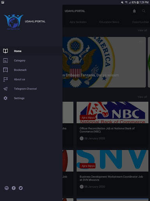
Task: Click the NBC post date 08 January 2020
Action: tap(95, 138)
